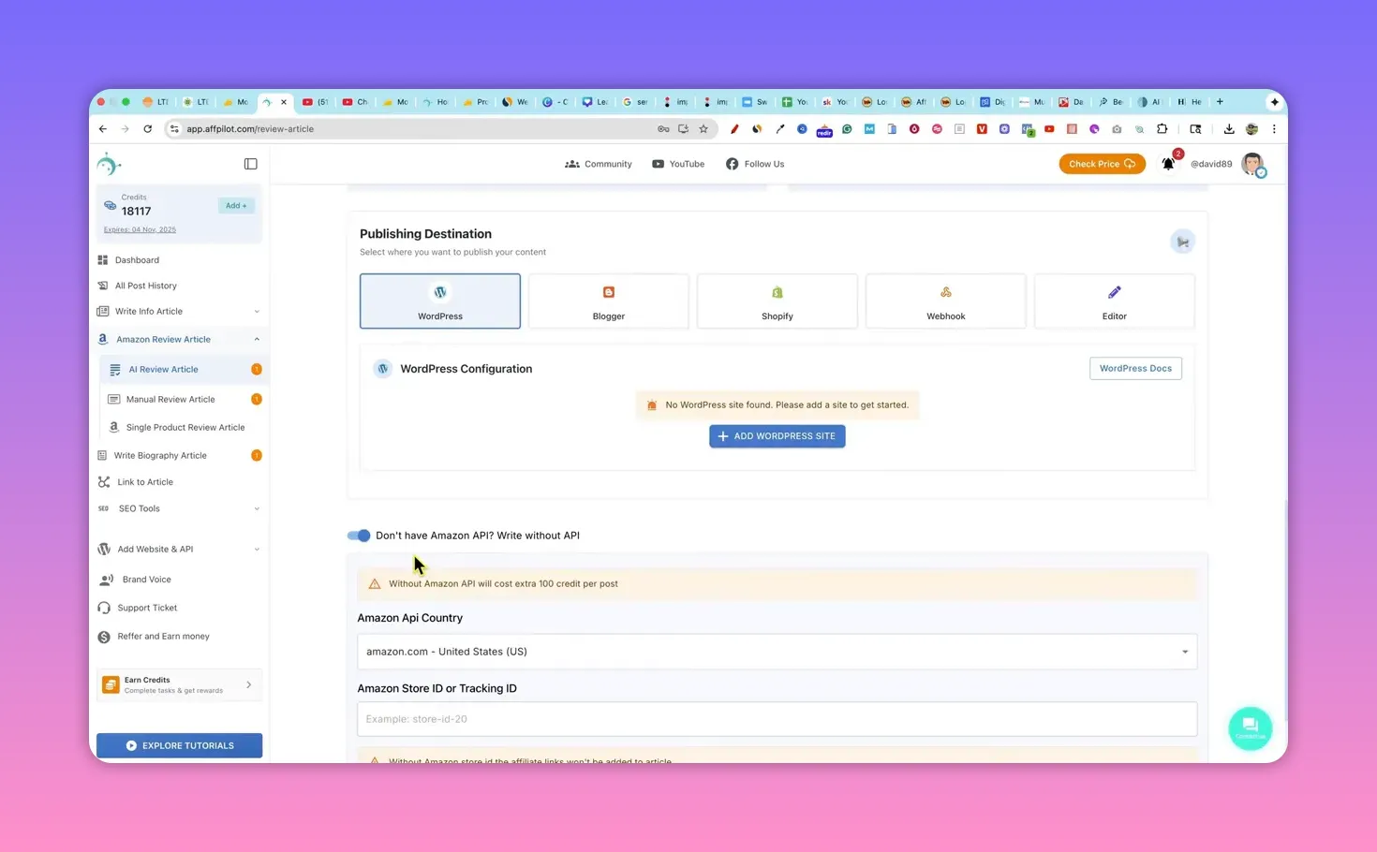Open the notifications bell
This screenshot has width=1377, height=852.
click(x=1168, y=164)
